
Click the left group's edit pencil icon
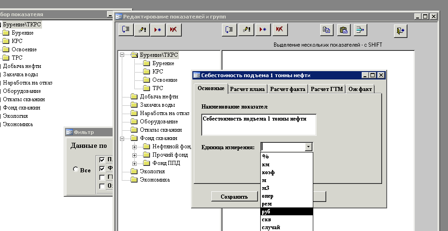[x=142, y=30]
